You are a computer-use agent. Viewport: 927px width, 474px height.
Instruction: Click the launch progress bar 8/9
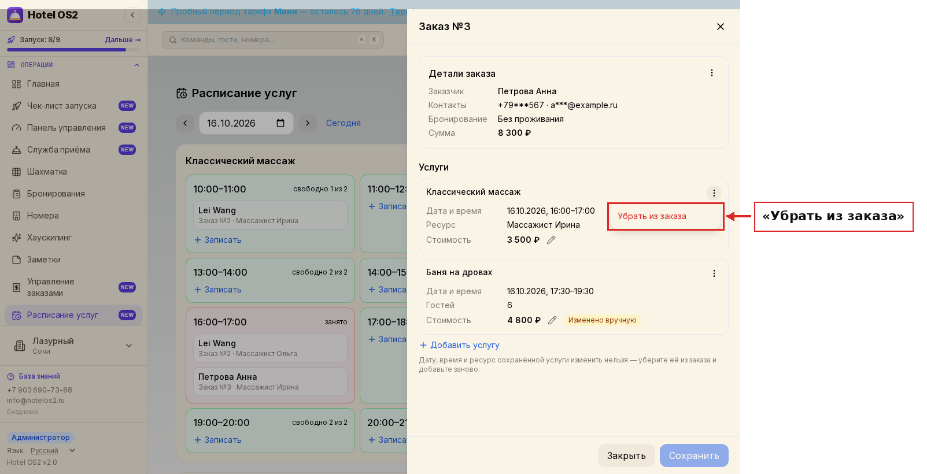(x=73, y=50)
